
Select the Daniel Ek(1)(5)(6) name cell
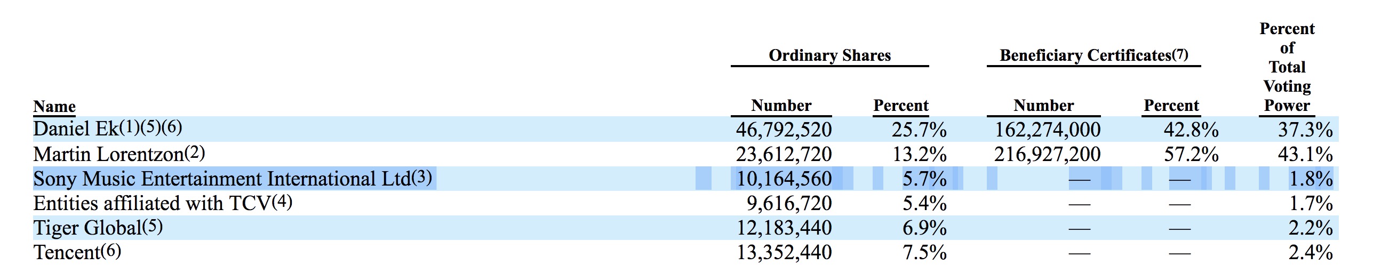(108, 129)
